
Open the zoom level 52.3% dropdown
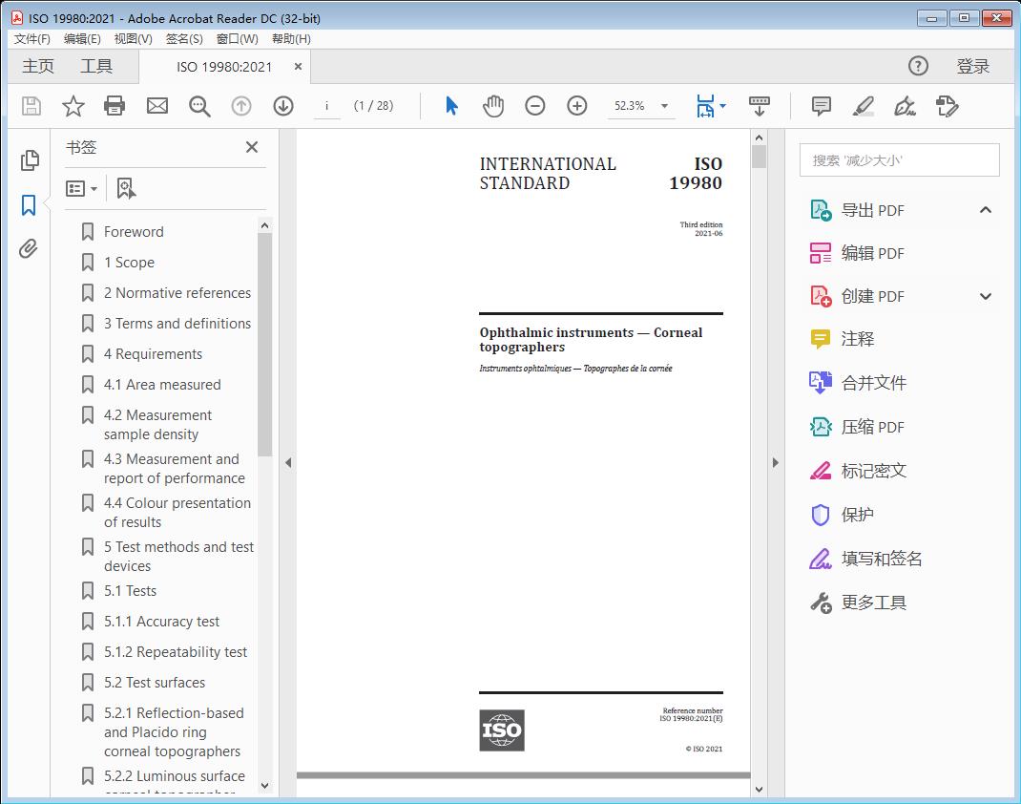point(664,106)
